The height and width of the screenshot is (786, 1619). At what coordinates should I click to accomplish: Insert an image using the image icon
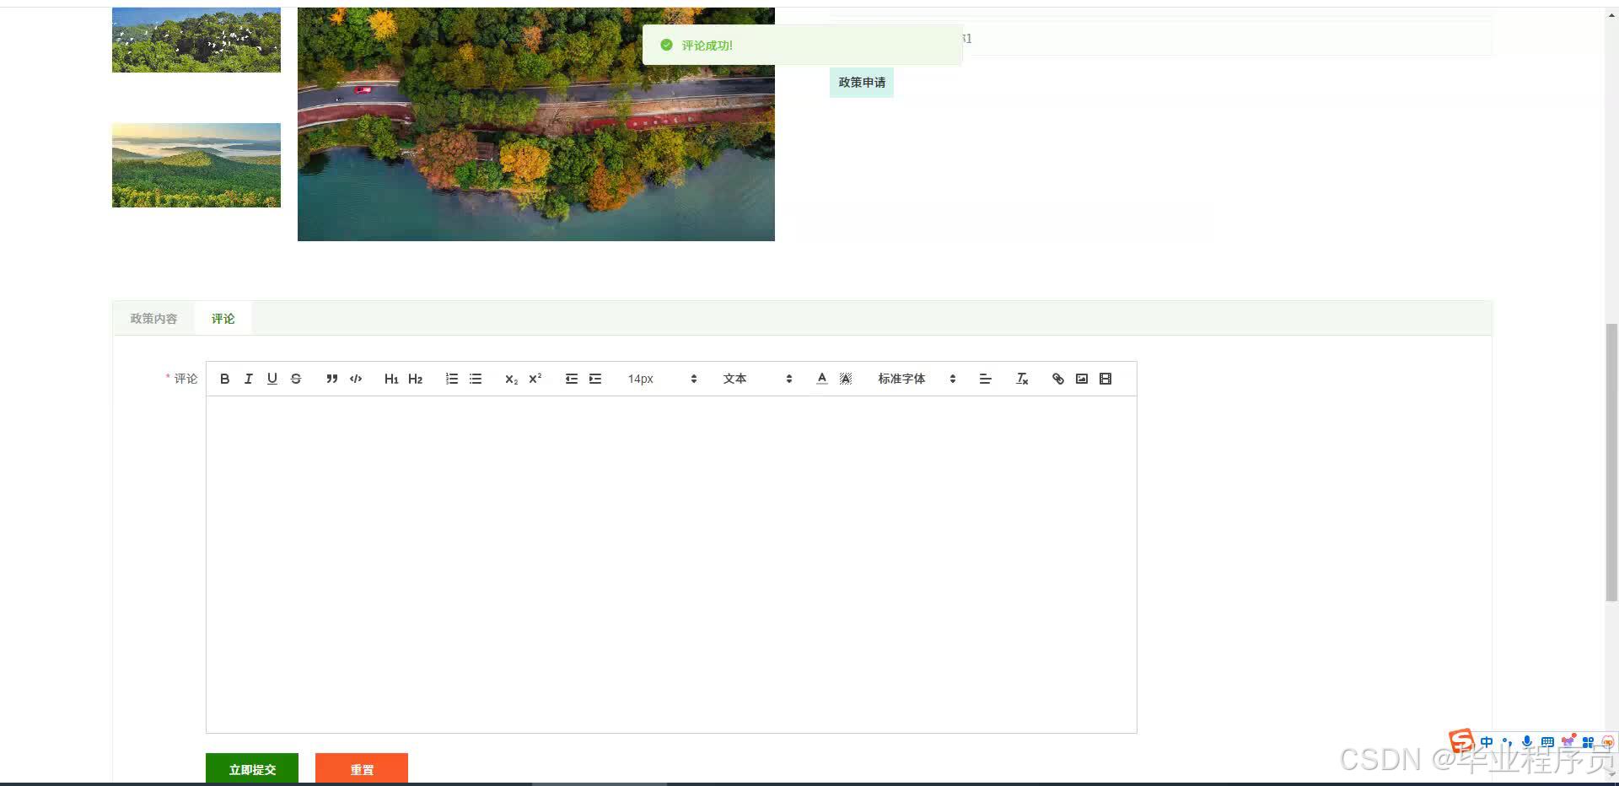point(1082,379)
